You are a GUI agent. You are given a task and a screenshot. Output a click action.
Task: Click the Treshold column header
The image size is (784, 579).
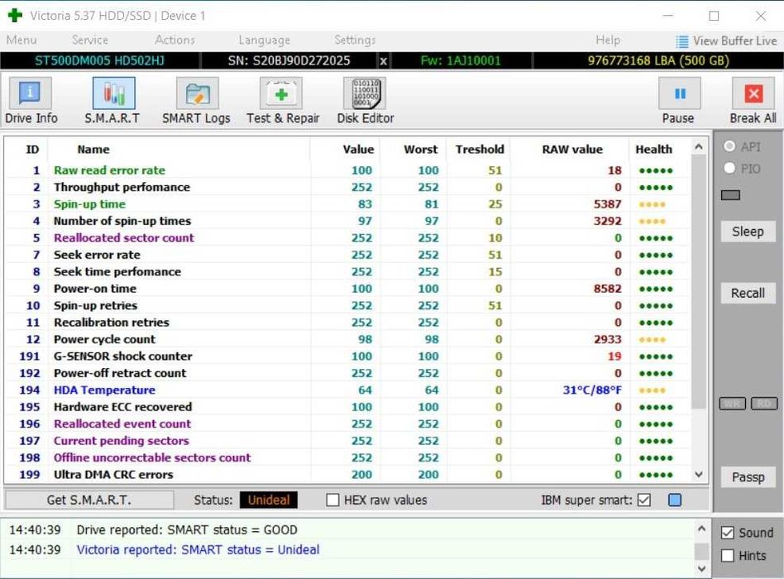(480, 150)
